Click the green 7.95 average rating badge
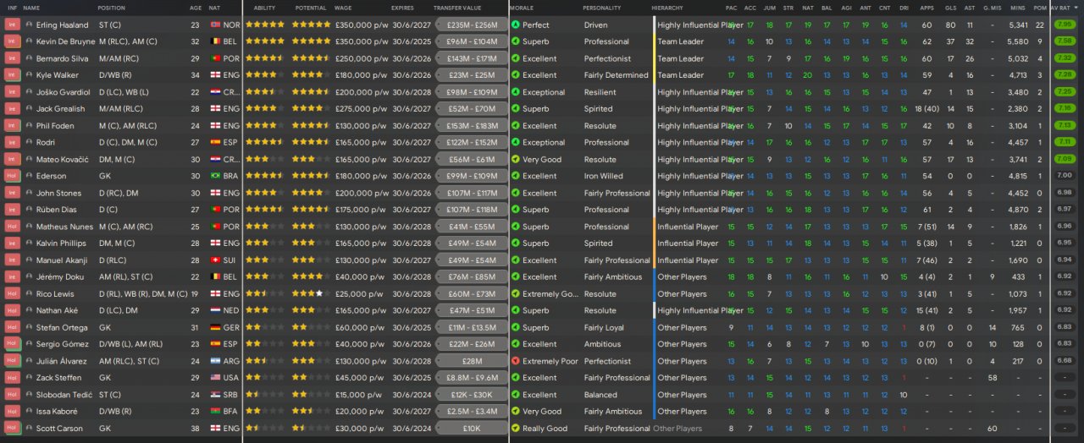The height and width of the screenshot is (443, 1084). coord(1064,25)
